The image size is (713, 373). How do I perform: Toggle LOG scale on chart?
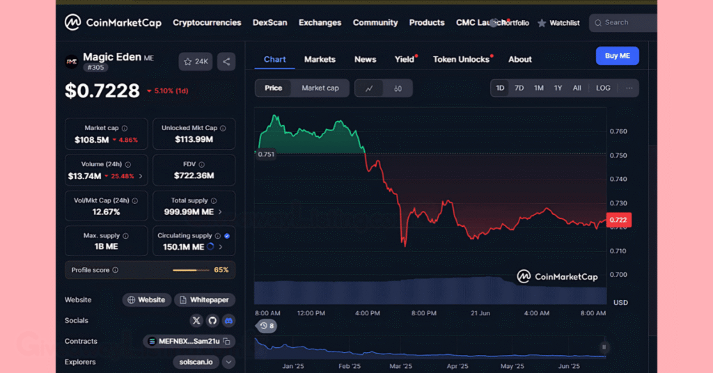click(603, 88)
